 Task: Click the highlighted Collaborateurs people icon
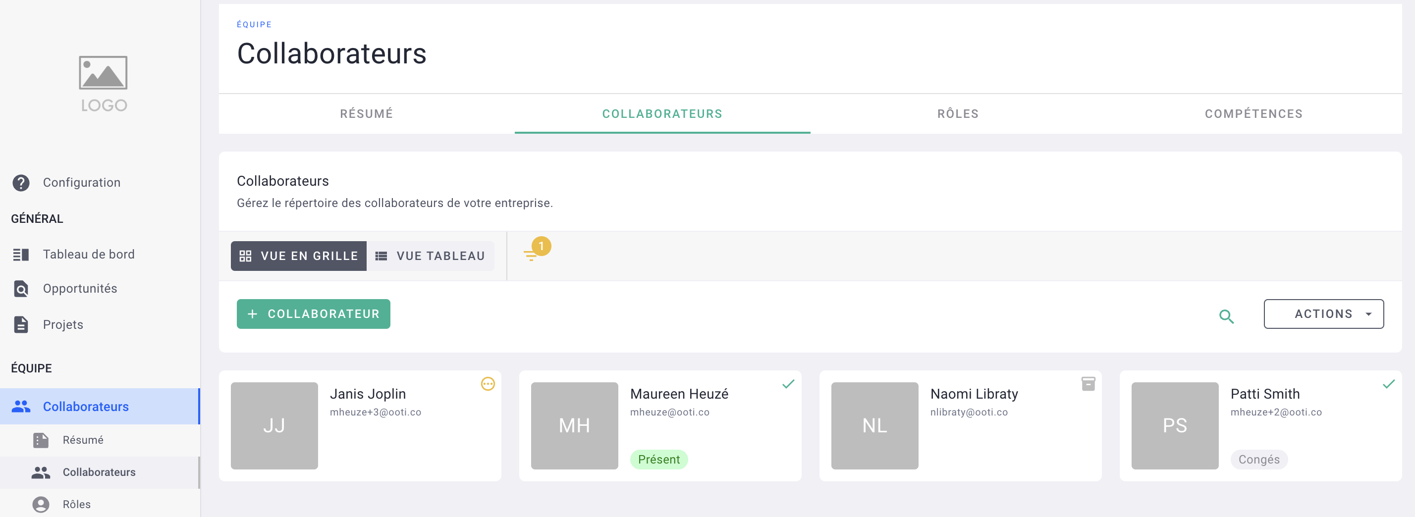[x=21, y=407]
